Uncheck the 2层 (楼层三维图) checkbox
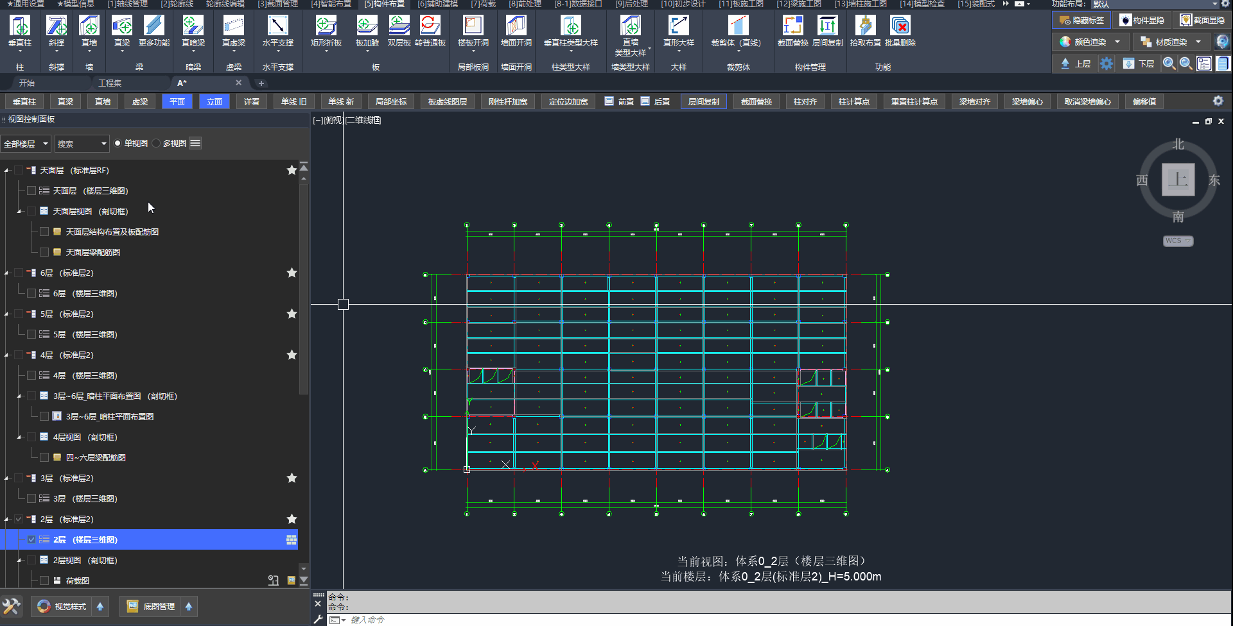Image resolution: width=1233 pixels, height=626 pixels. click(31, 540)
